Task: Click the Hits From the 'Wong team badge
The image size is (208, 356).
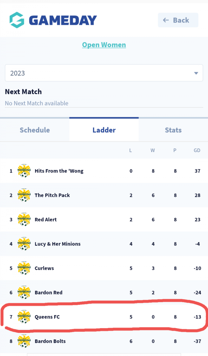Action: [x=24, y=171]
